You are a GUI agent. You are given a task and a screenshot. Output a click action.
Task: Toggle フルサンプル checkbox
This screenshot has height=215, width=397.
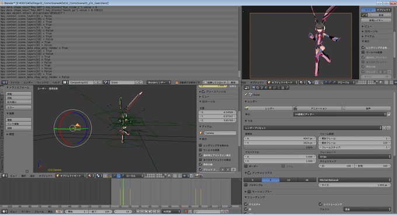click(246, 185)
